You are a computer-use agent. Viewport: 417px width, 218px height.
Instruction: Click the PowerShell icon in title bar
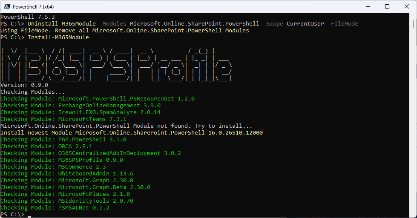point(7,6)
